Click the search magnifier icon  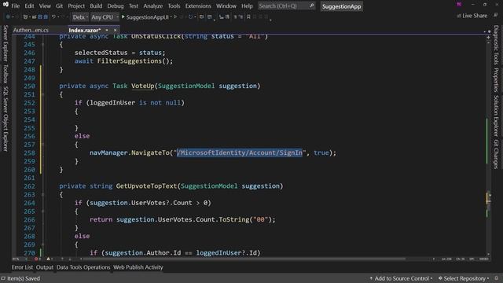[311, 6]
